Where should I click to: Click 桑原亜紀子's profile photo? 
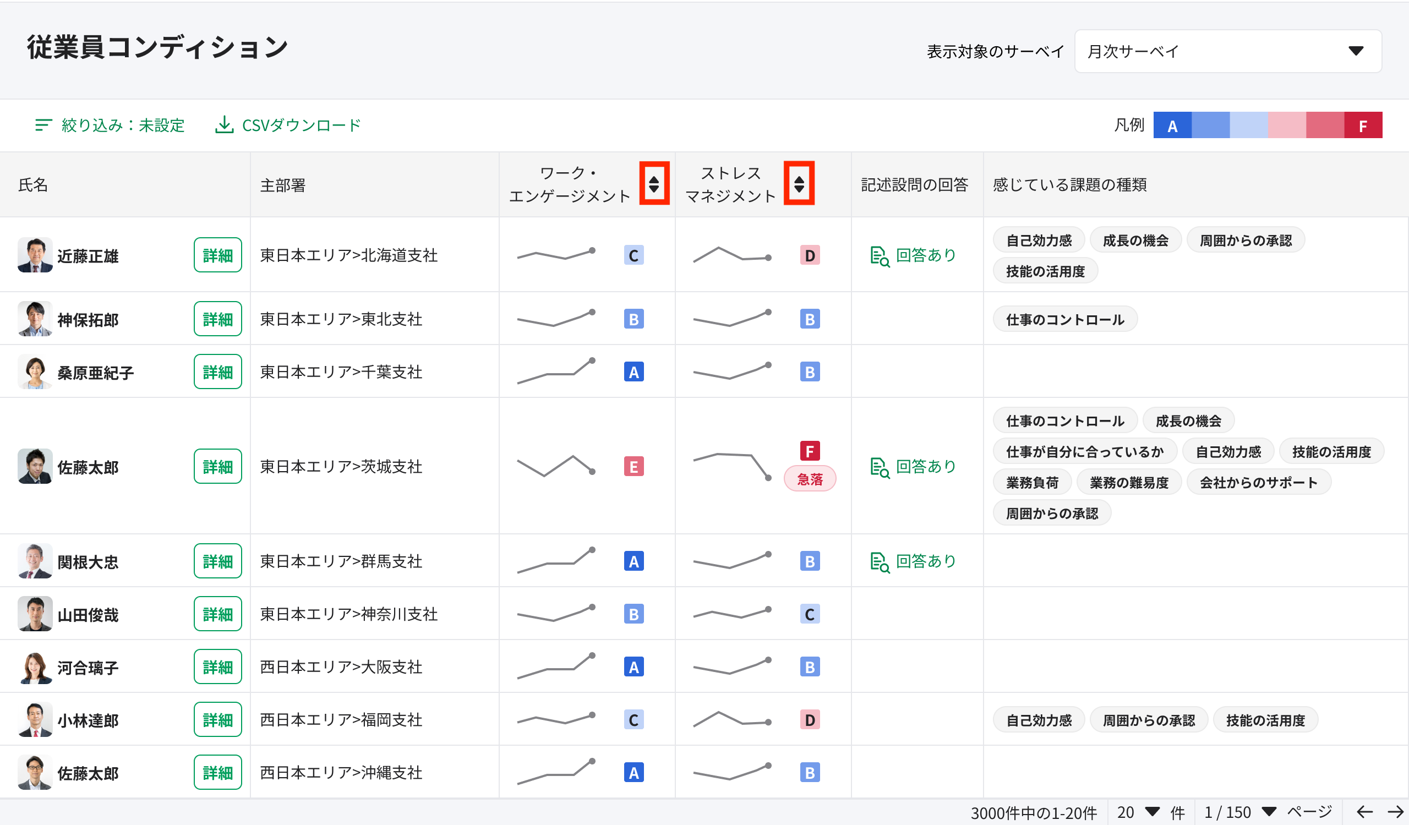click(x=35, y=371)
